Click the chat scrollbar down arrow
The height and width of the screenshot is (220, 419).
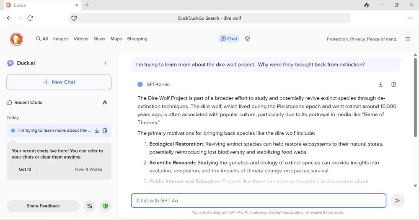tap(415, 186)
